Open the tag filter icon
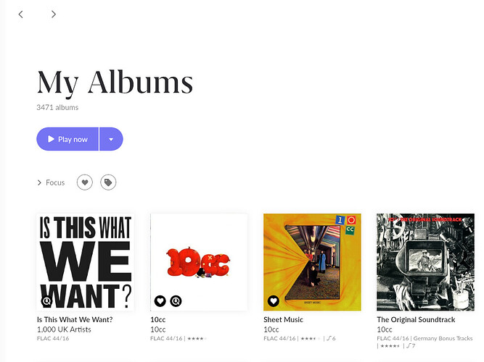Viewport: 484px width, 362px height. pos(108,182)
